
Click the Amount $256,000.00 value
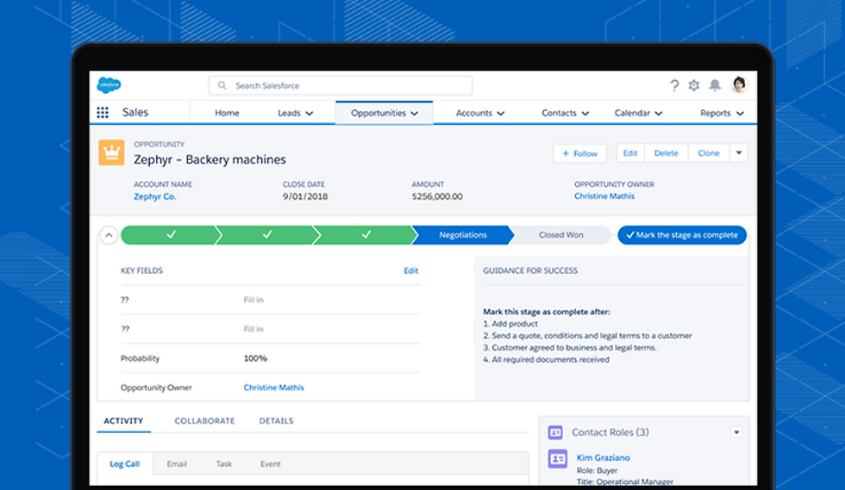coord(437,196)
